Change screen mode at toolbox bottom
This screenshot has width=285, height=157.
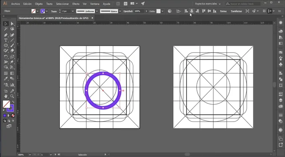coord(9,126)
